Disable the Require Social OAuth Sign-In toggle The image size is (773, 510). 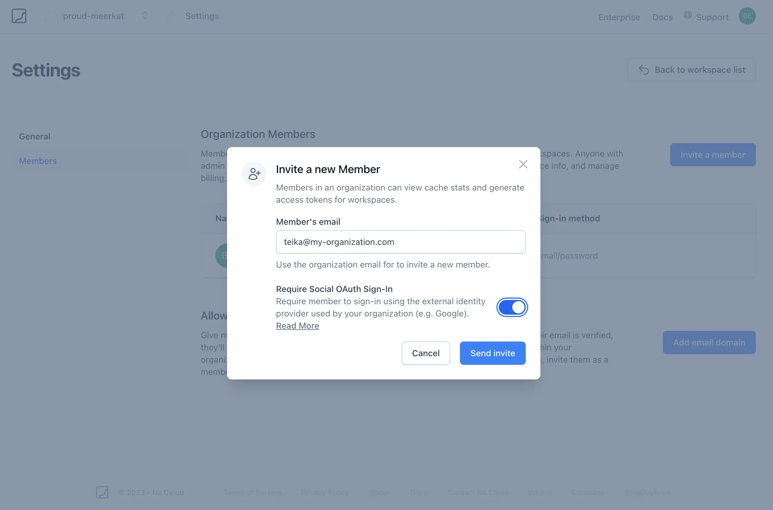click(x=512, y=307)
